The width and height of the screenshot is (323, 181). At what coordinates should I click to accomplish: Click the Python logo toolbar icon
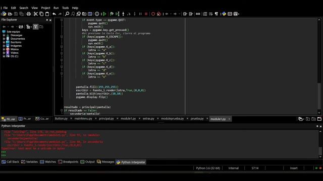coord(224,14)
